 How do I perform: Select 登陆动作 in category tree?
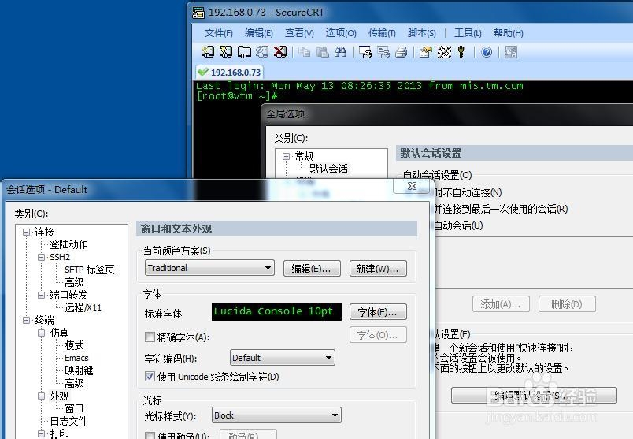pos(68,244)
